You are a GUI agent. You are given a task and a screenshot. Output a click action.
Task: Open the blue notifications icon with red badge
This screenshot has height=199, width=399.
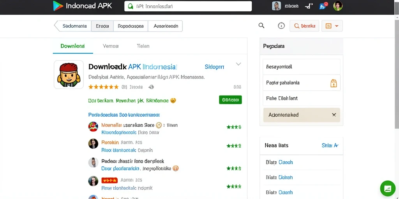point(323,5)
